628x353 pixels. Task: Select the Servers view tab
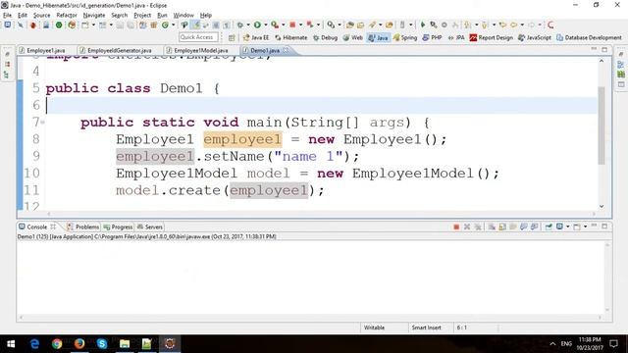(x=150, y=227)
